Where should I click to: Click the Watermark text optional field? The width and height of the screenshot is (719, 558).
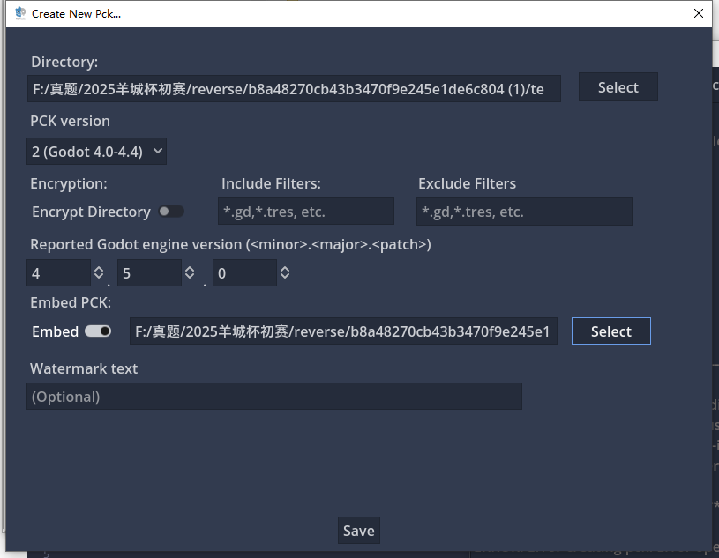[273, 397]
